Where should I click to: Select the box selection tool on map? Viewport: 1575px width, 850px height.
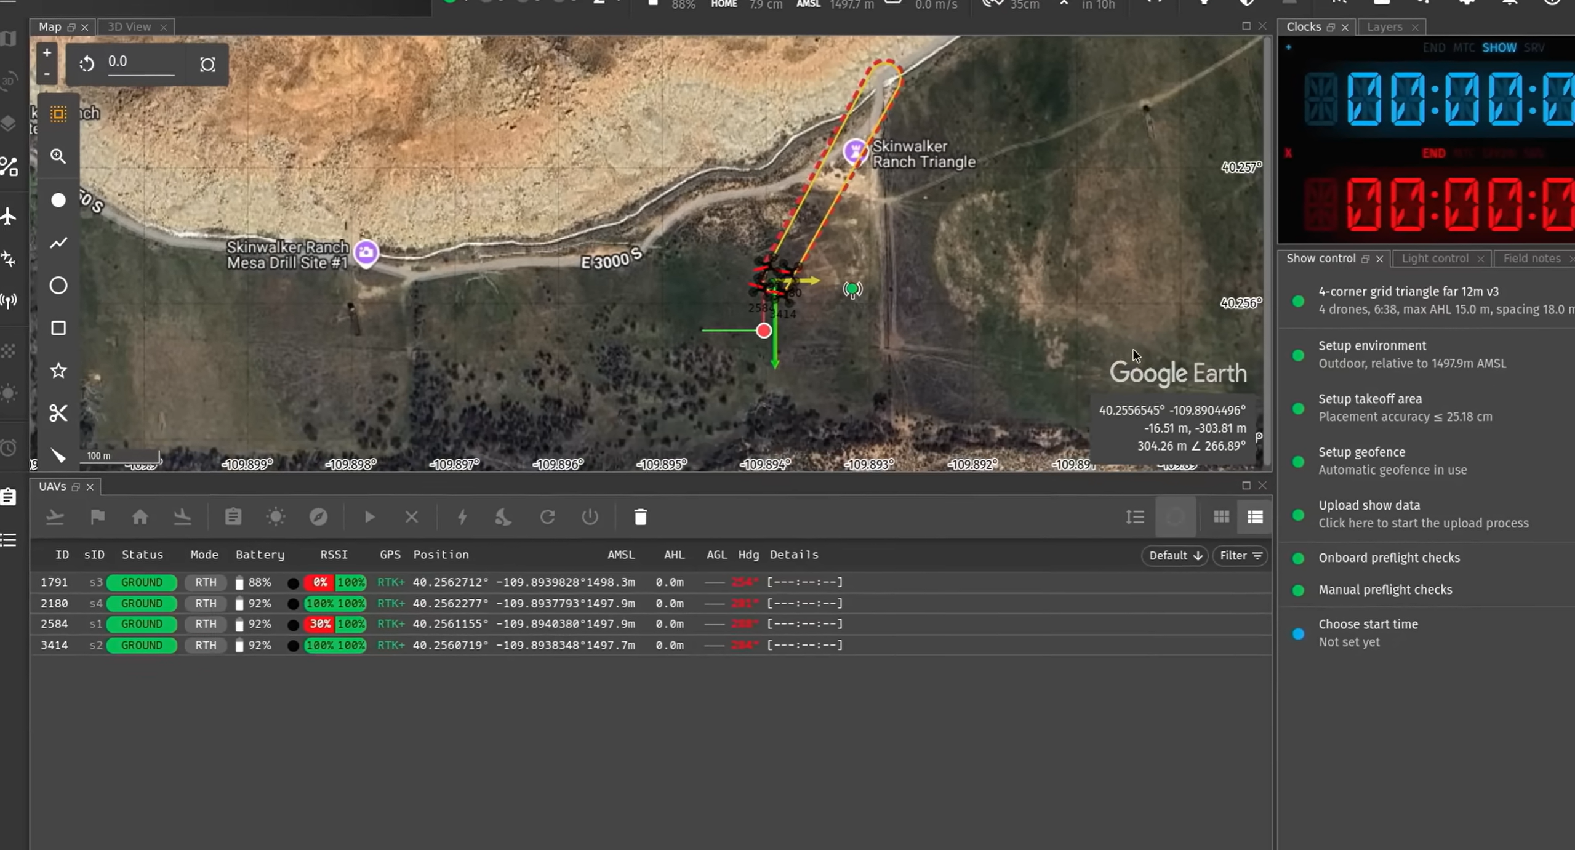[x=58, y=114]
